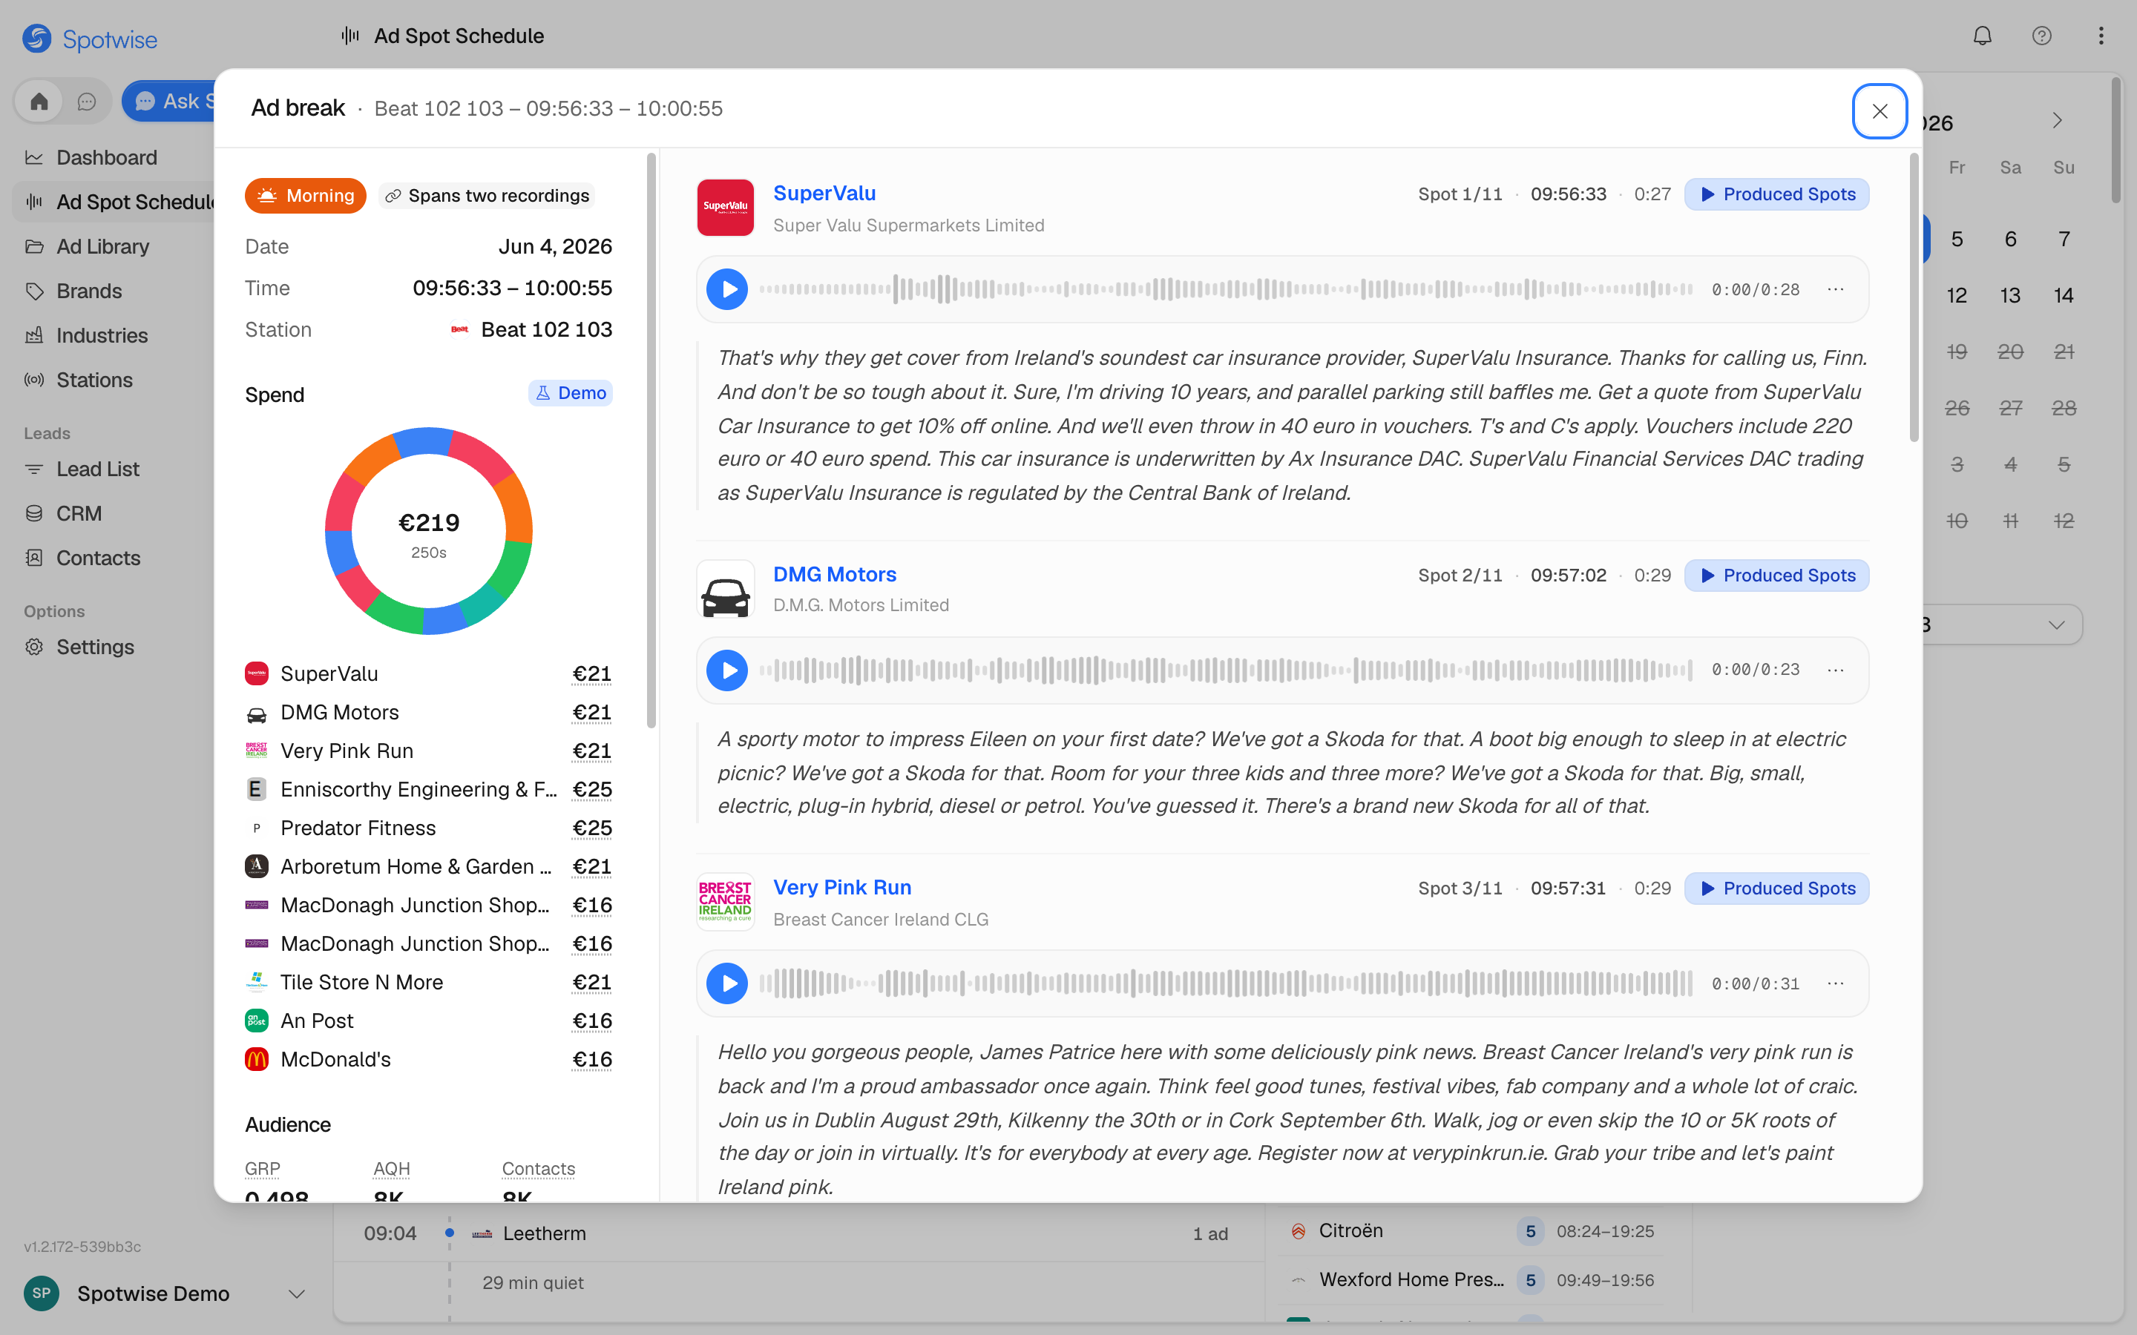This screenshot has width=2137, height=1335.
Task: Go to next month in calendar
Action: click(x=2057, y=121)
